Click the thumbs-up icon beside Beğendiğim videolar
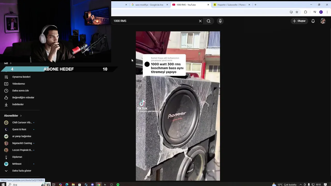 tap(6, 97)
